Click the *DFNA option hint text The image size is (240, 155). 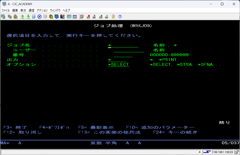[206, 64]
